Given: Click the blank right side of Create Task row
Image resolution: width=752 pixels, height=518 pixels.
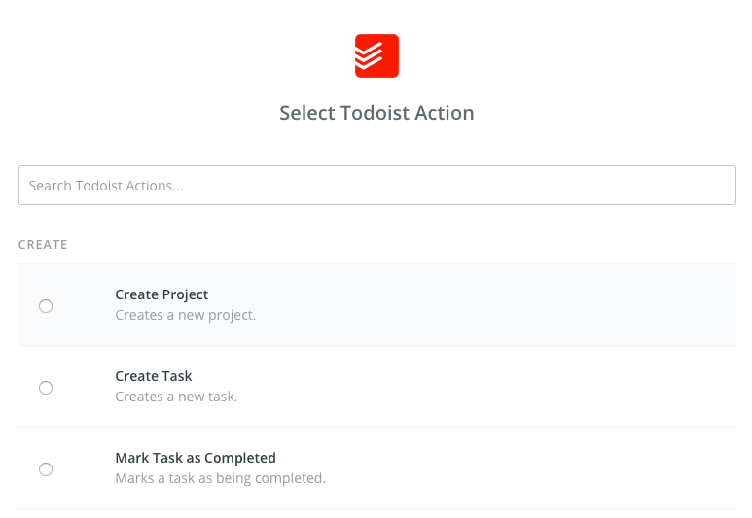Looking at the screenshot, I should (x=584, y=387).
